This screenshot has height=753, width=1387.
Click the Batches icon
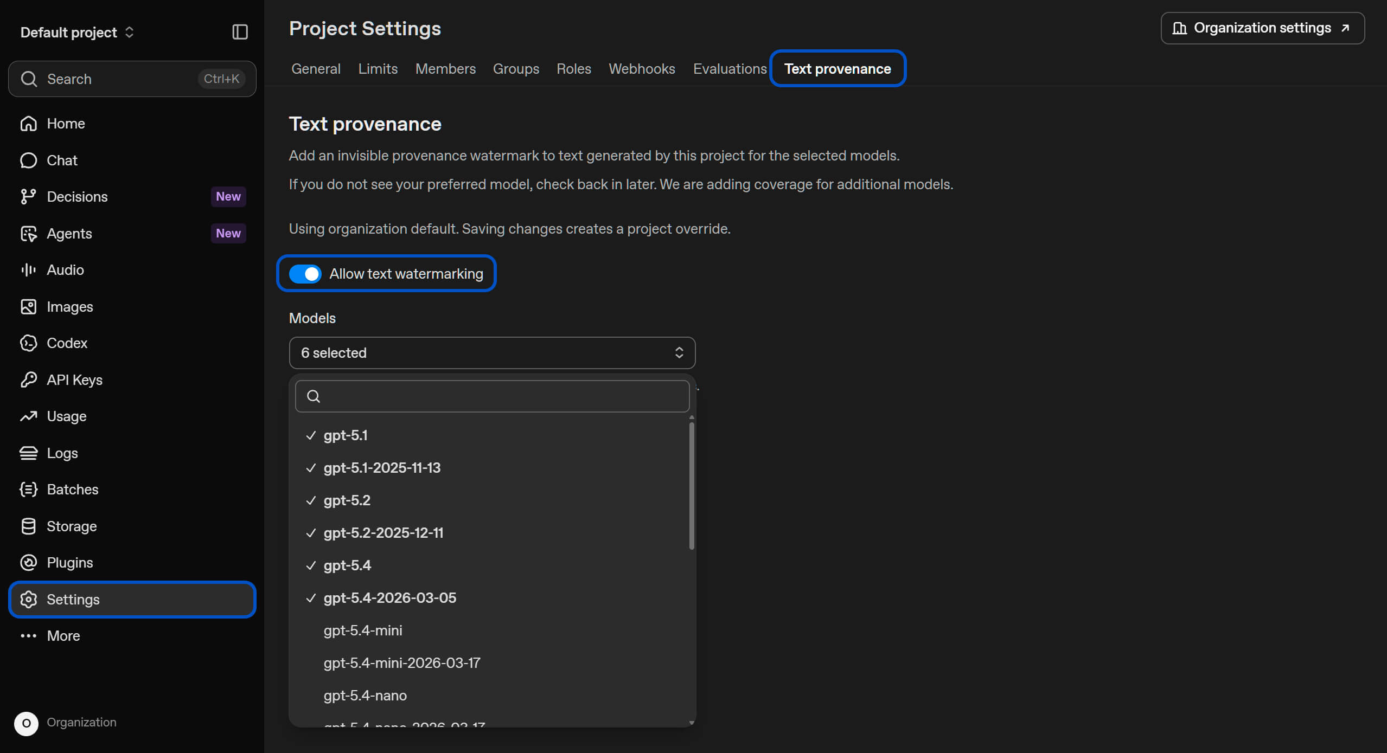pyautogui.click(x=28, y=490)
